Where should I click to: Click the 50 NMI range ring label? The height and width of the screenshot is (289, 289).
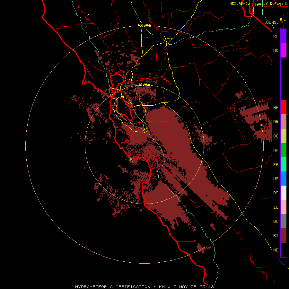(144, 85)
